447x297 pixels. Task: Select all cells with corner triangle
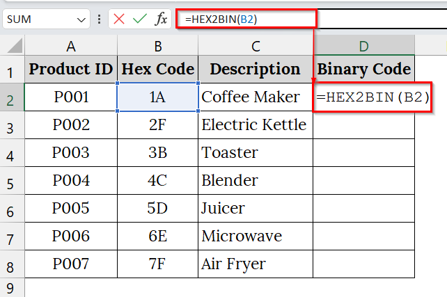(x=15, y=46)
